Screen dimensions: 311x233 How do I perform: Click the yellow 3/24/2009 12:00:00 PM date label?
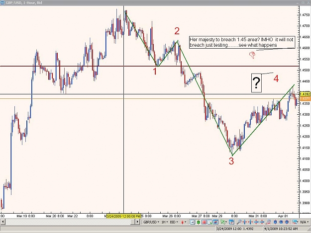pos(124,216)
